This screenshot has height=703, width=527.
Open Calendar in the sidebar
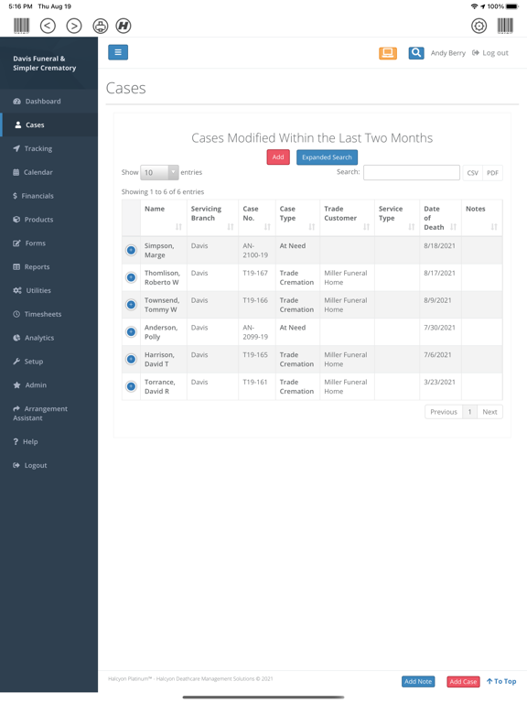48,172
